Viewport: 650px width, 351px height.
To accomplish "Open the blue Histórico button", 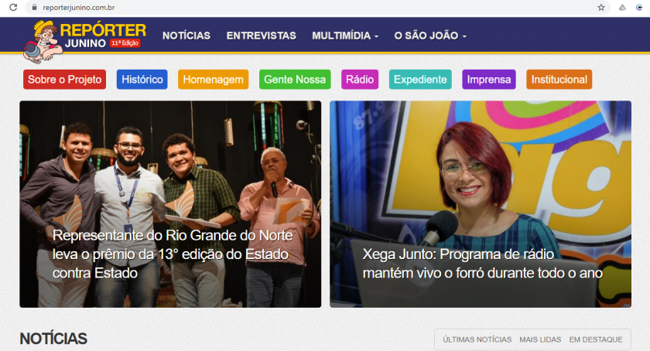I will 142,80.
